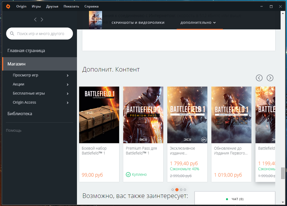This screenshot has height=206, width=287.
Task: Open the Друзья menu
Action: [52, 6]
